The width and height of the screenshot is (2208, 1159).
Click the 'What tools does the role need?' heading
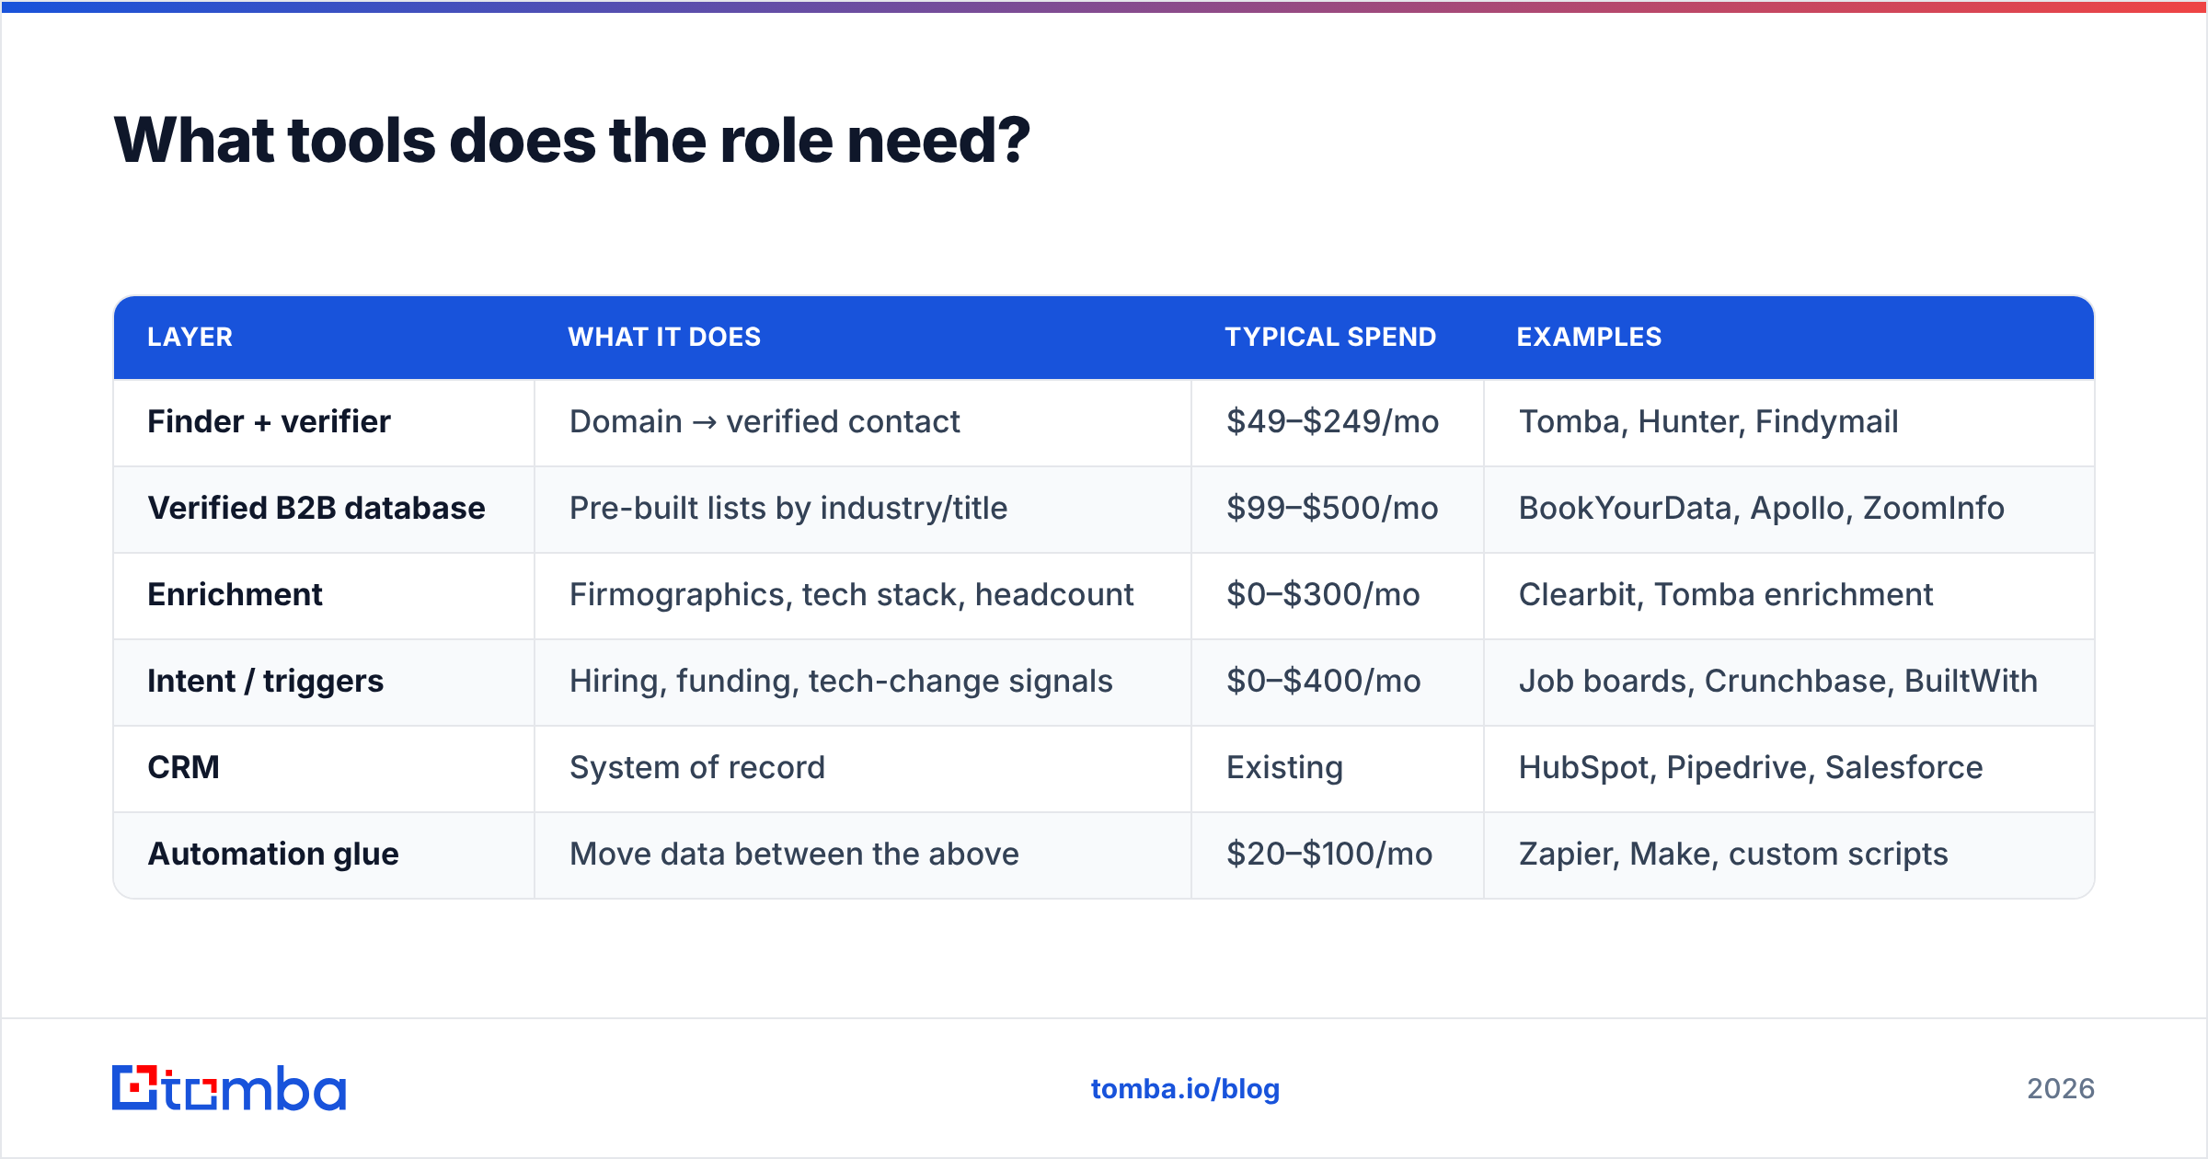coord(571,141)
